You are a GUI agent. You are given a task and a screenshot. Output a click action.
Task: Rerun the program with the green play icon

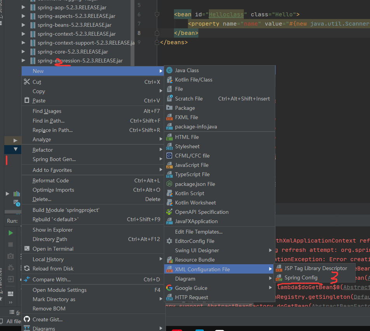[x=10, y=233]
